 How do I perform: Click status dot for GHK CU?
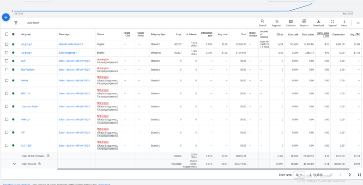[13, 119]
